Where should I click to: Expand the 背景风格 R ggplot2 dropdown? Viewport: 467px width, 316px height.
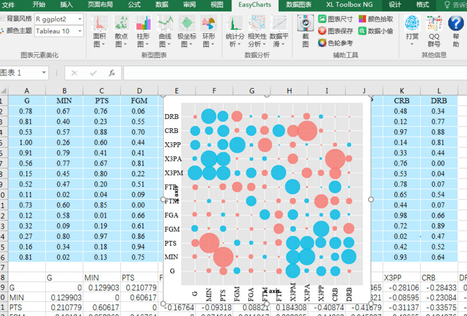click(x=80, y=19)
